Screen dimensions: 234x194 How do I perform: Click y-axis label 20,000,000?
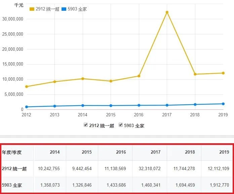pos(13,49)
